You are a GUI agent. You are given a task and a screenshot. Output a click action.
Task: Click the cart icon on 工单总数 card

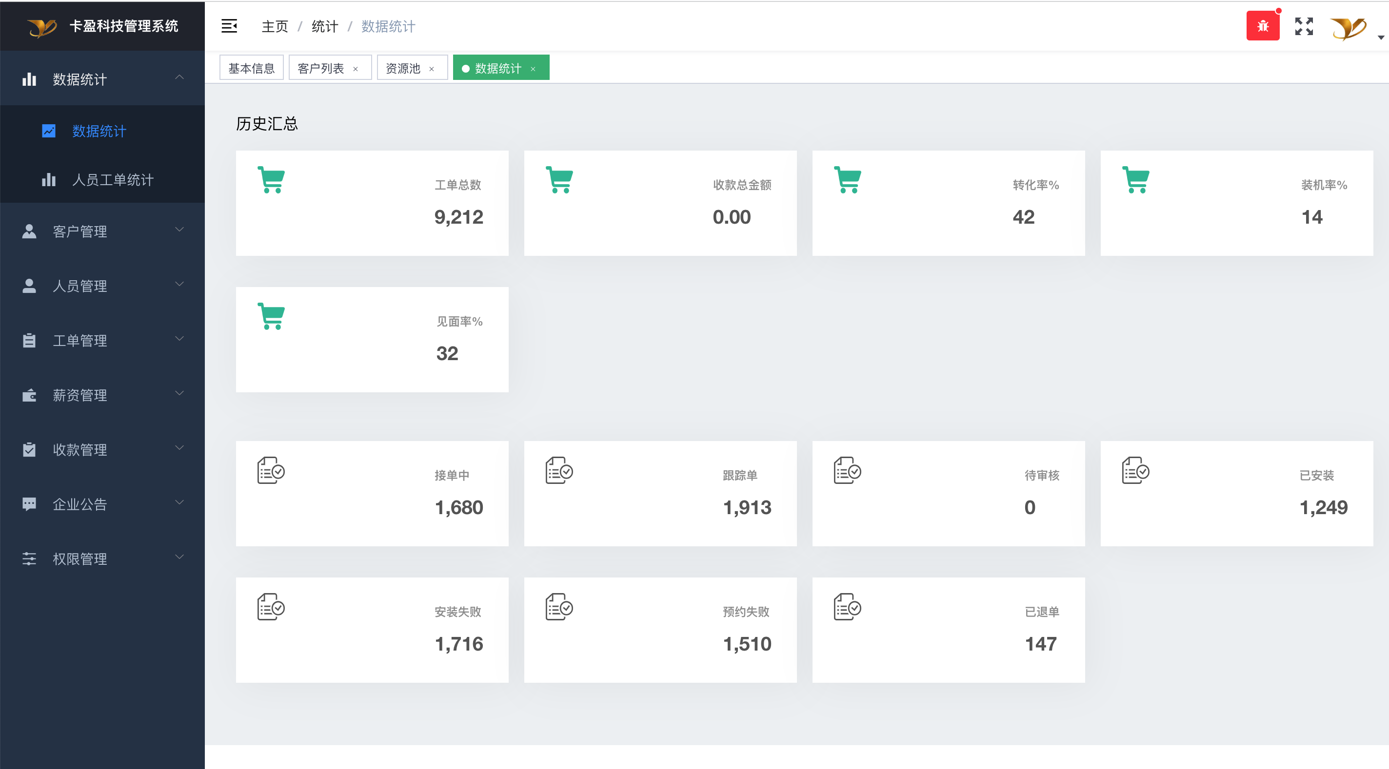(x=271, y=179)
